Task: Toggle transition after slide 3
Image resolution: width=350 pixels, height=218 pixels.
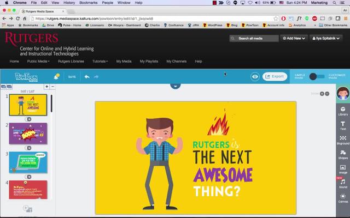Action: (28, 177)
